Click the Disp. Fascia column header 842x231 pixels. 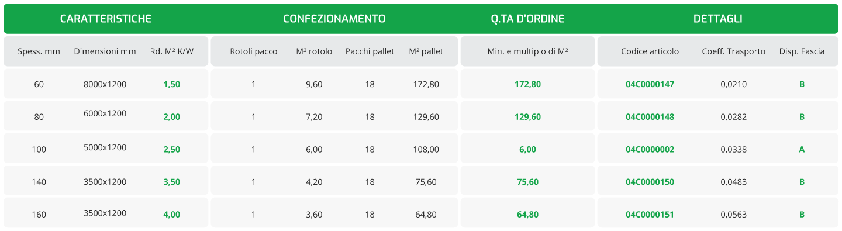802,51
